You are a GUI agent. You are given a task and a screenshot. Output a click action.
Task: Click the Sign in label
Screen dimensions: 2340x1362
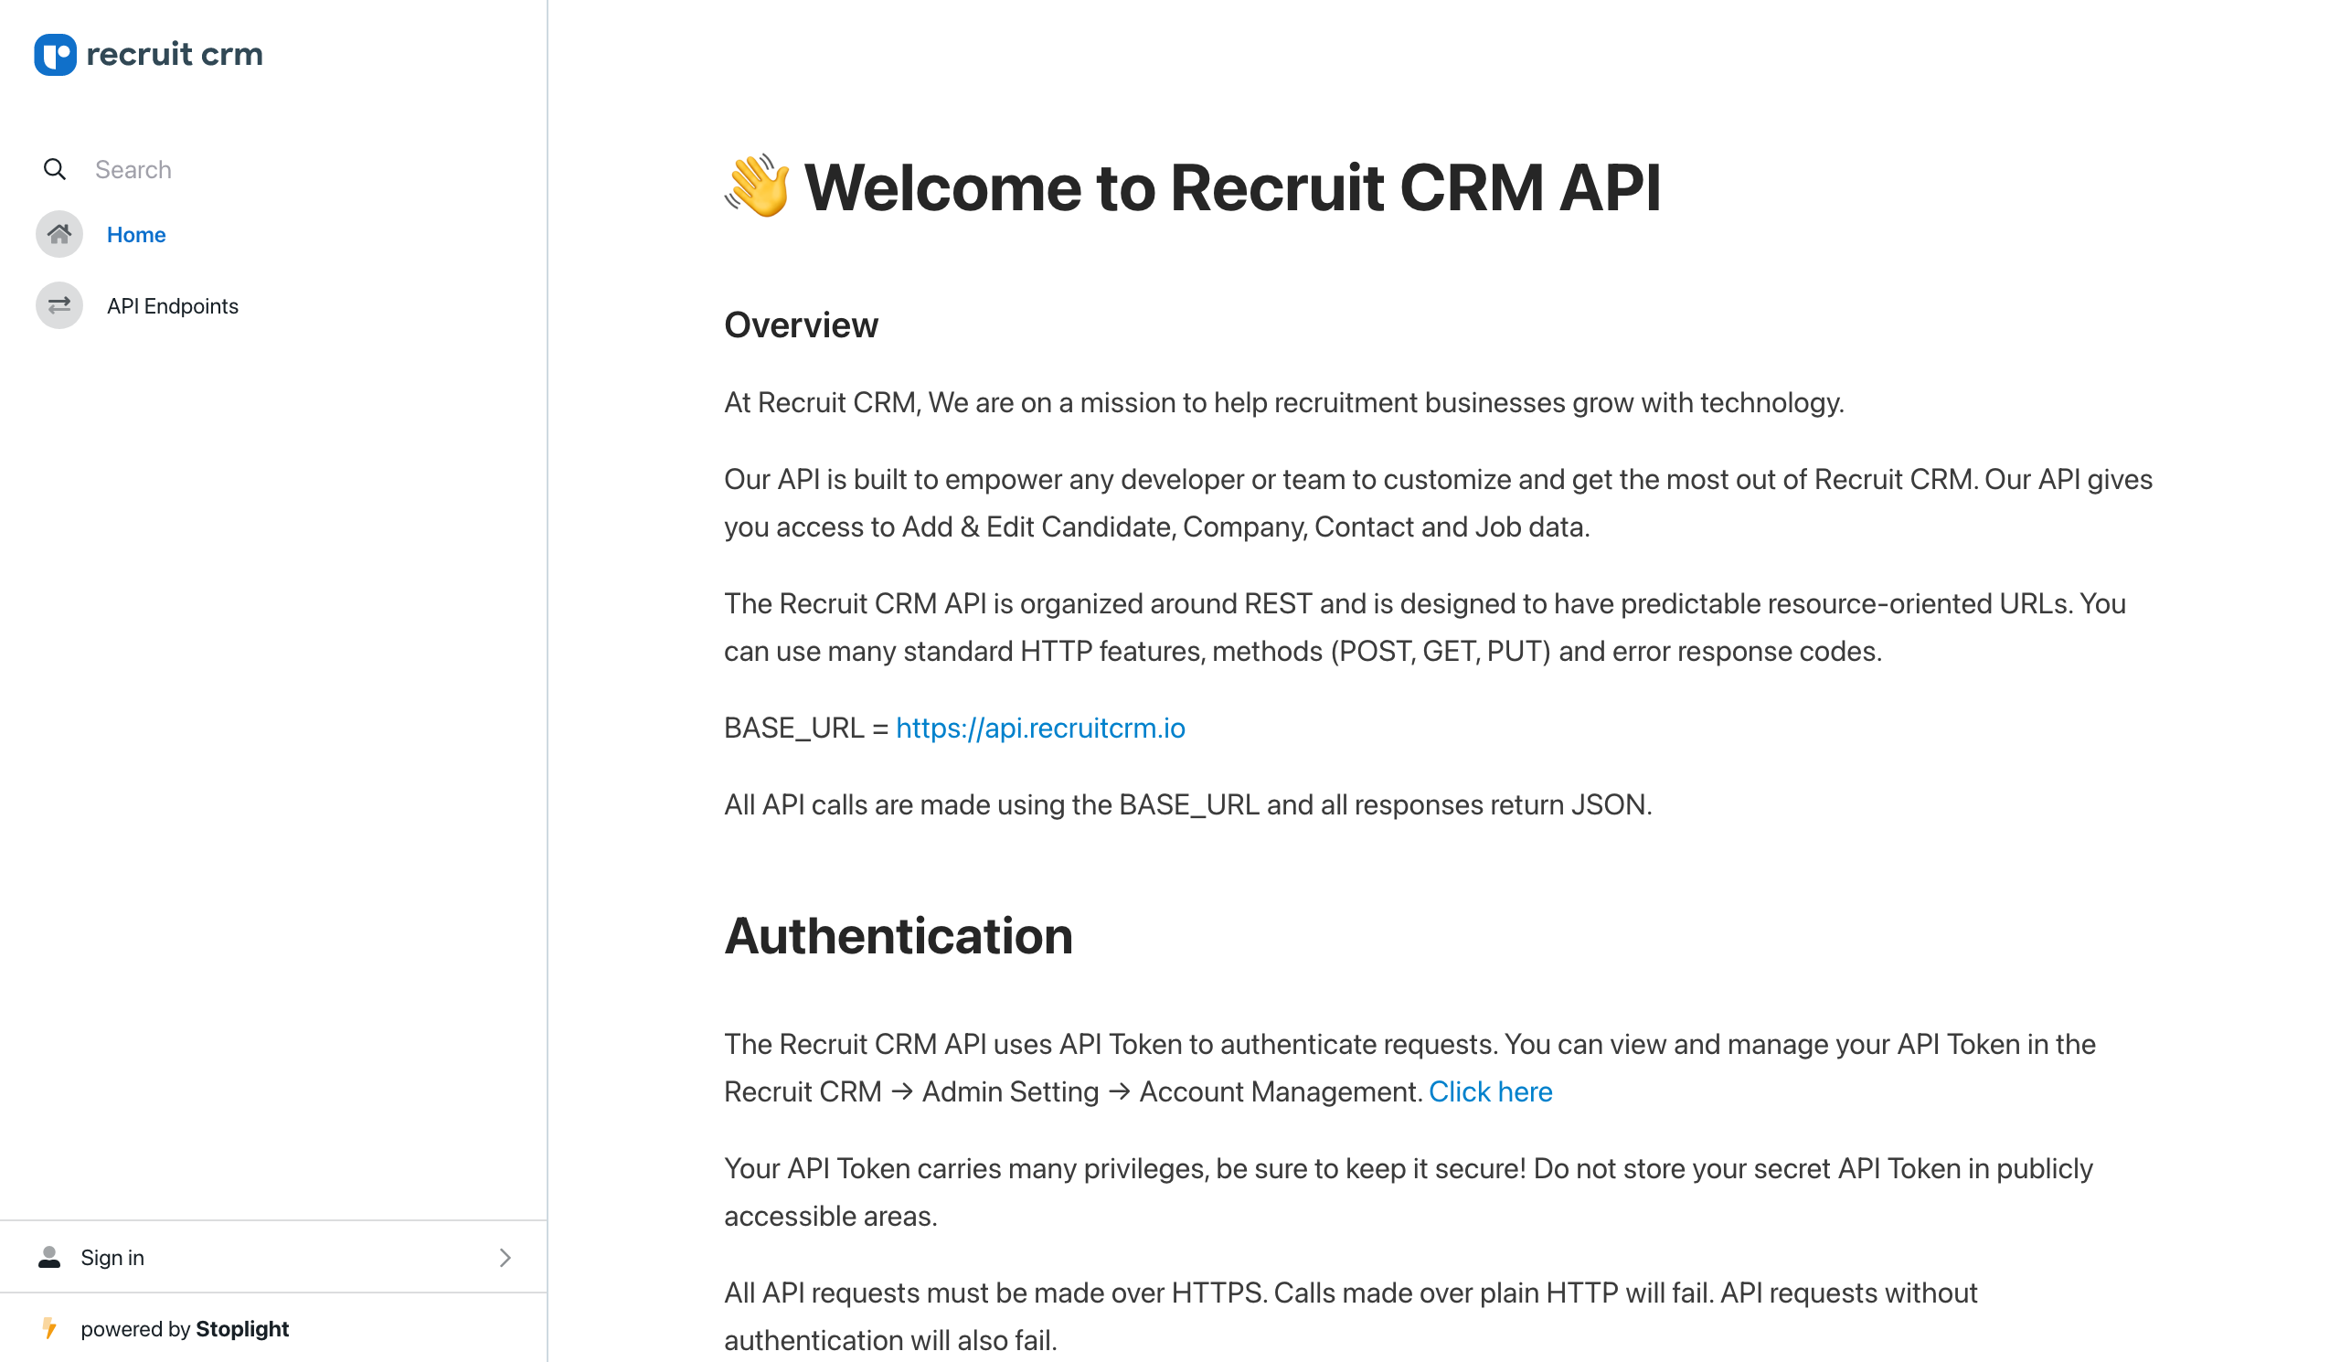point(112,1257)
